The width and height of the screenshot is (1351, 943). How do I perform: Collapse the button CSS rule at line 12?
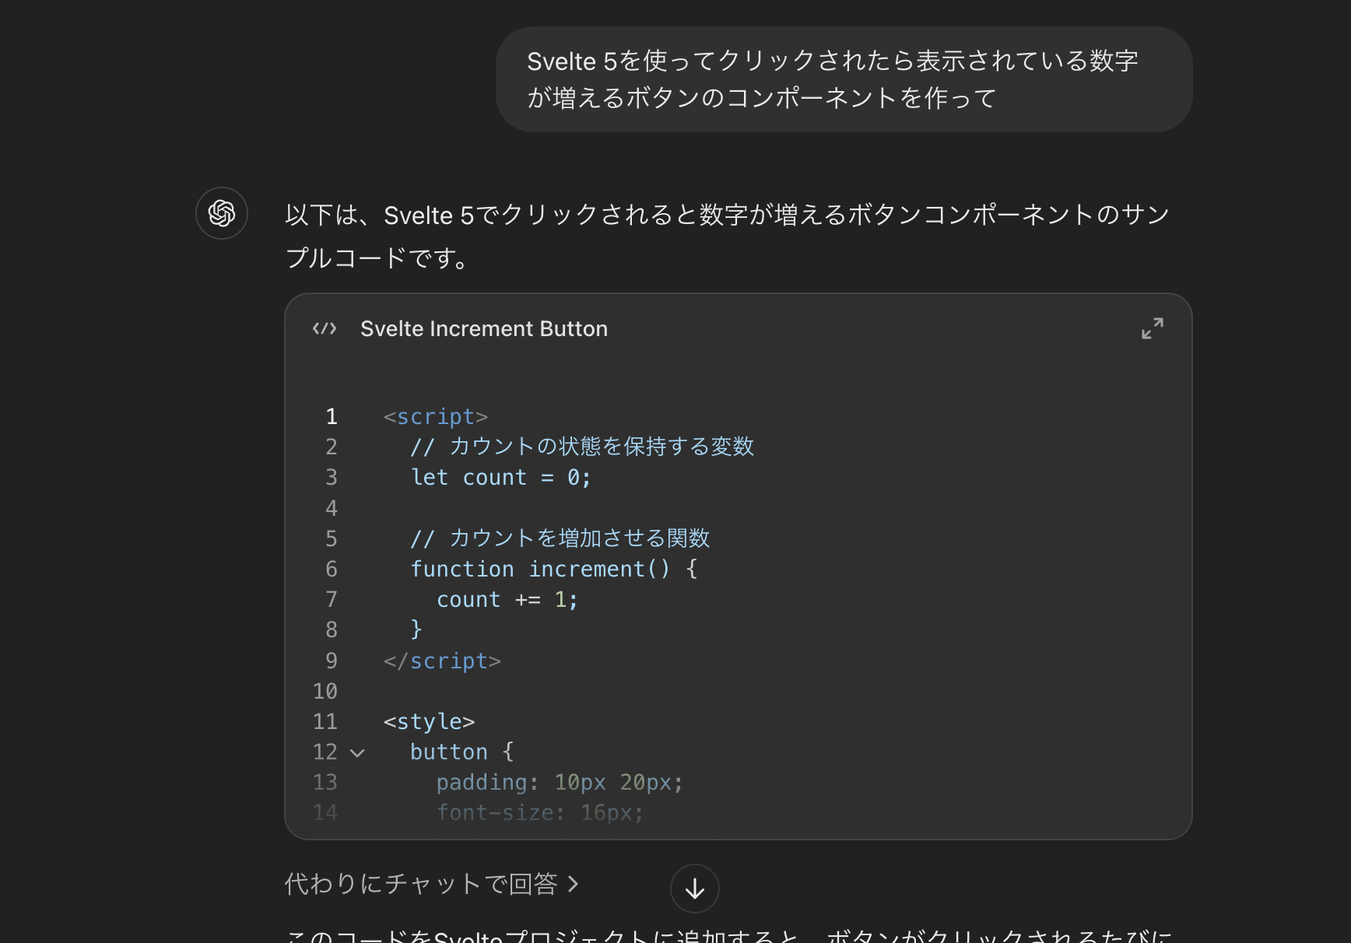357,752
